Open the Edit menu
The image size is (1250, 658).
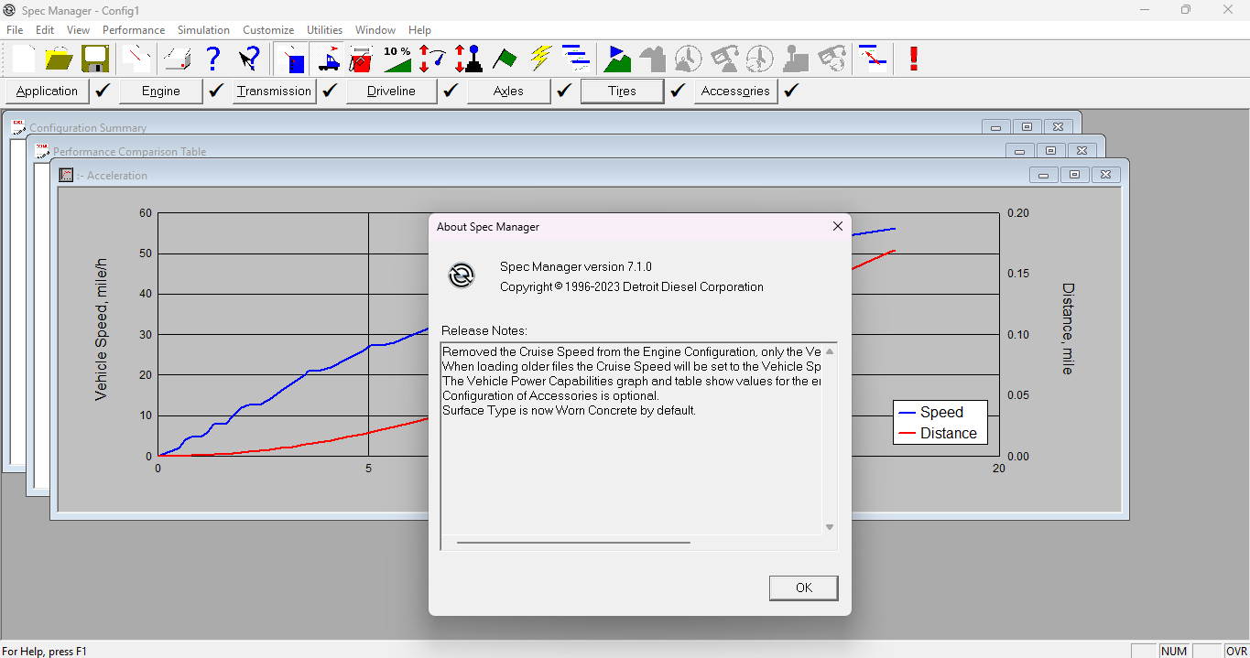point(45,30)
